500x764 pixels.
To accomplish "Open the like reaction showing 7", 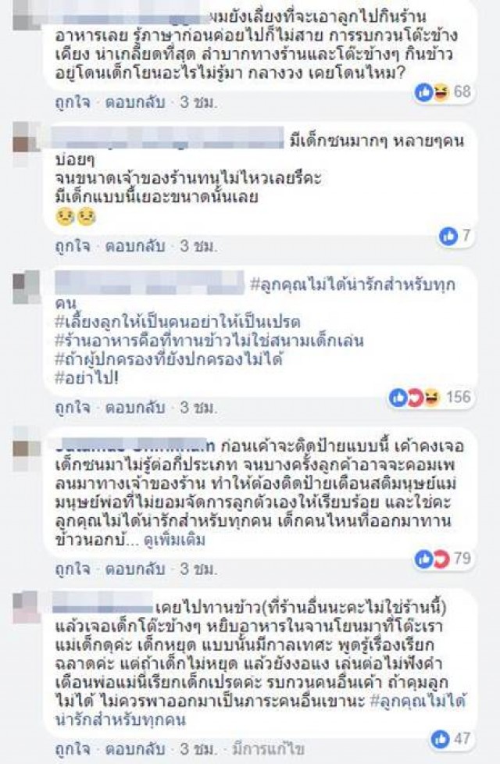I will click(x=455, y=237).
